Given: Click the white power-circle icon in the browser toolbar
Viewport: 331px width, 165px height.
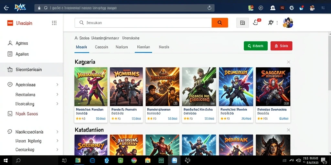Looking at the screenshot, I should pos(292,8).
